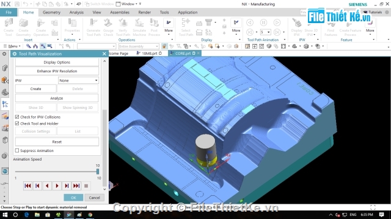Click the Gouge Check icon
Screen dimensions: 391x219
pos(108,27)
